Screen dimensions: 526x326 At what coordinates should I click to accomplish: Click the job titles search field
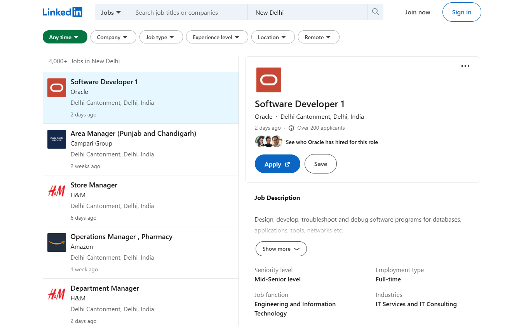pos(188,12)
